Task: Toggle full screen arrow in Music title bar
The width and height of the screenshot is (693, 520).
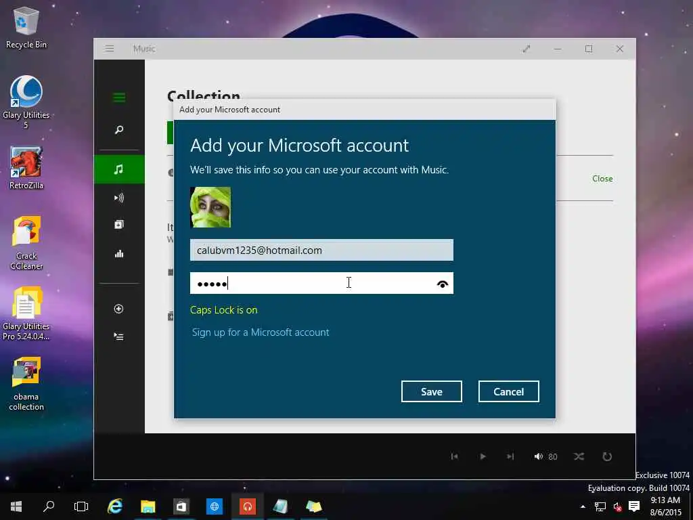Action: [x=527, y=49]
